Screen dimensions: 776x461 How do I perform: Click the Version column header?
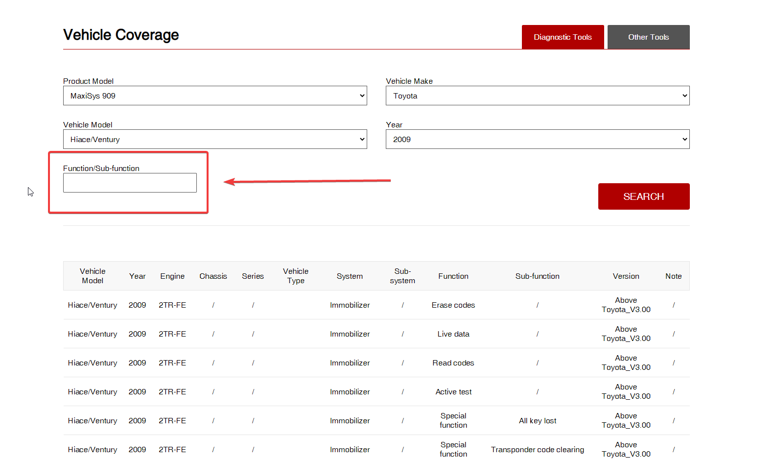point(626,276)
